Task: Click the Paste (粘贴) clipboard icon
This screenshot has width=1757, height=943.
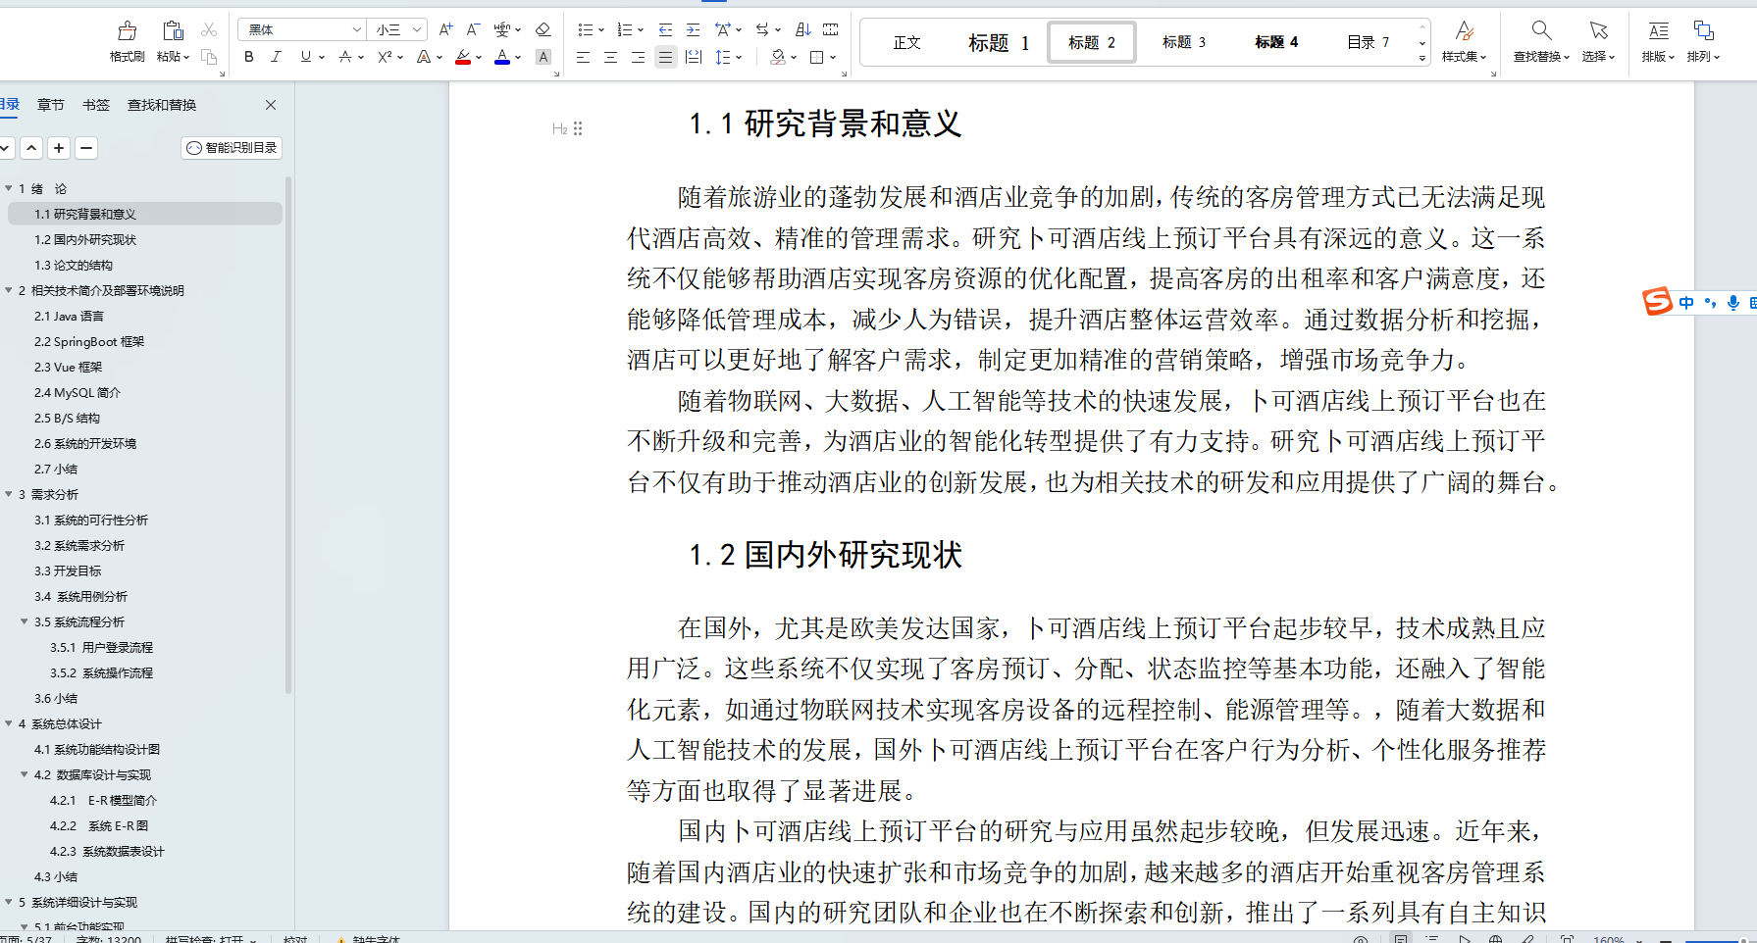Action: click(173, 30)
